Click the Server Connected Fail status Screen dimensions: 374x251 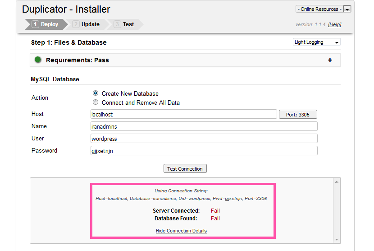coord(215,211)
